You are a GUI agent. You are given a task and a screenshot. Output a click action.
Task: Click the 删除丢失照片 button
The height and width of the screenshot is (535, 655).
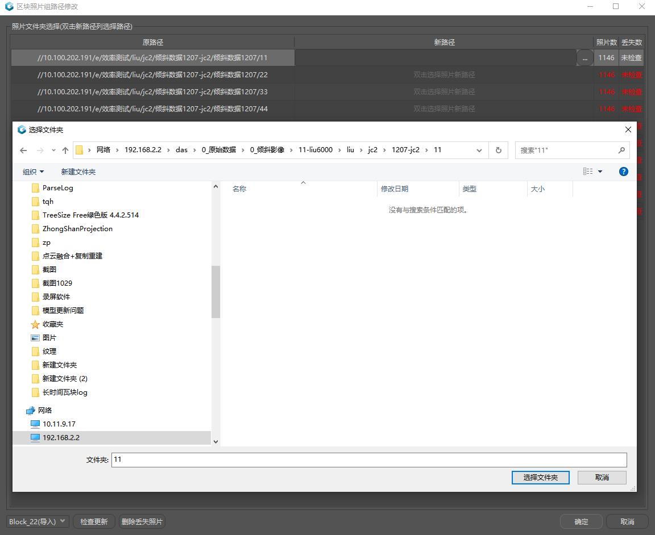(142, 521)
